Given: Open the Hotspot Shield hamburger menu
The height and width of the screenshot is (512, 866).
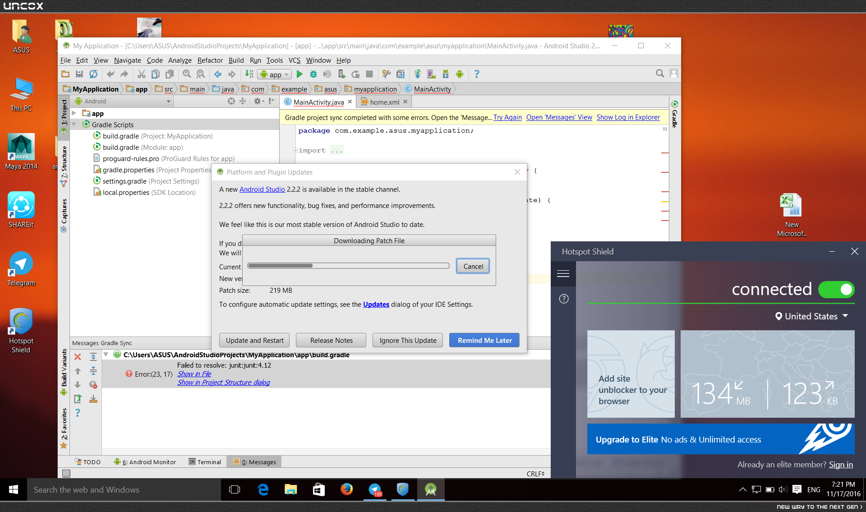Looking at the screenshot, I should click(563, 274).
